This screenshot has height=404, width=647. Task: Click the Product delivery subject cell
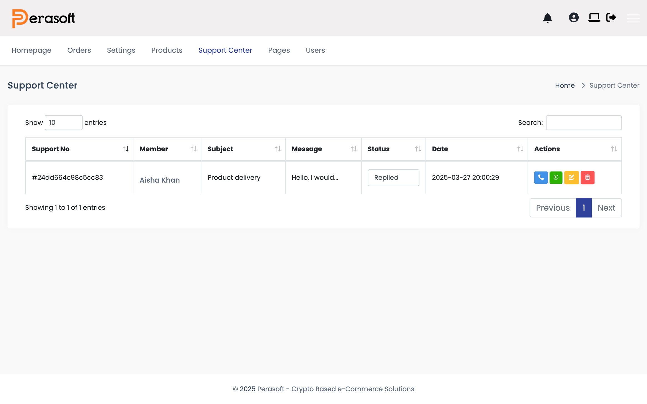[234, 178]
